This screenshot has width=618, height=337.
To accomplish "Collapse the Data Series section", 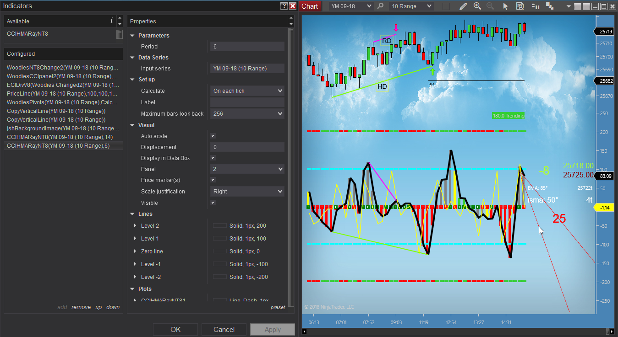I will coord(132,58).
